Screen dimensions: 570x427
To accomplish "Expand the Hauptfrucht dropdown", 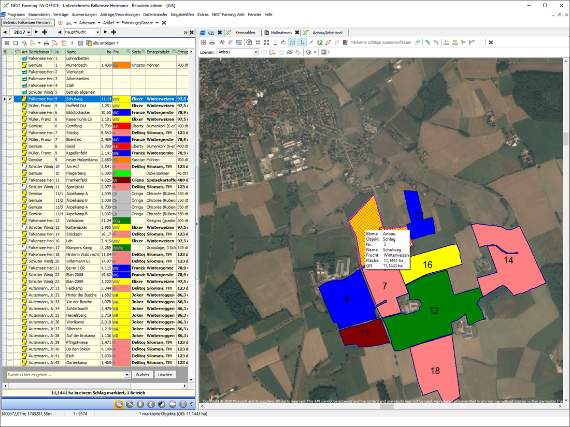I will pyautogui.click(x=97, y=32).
